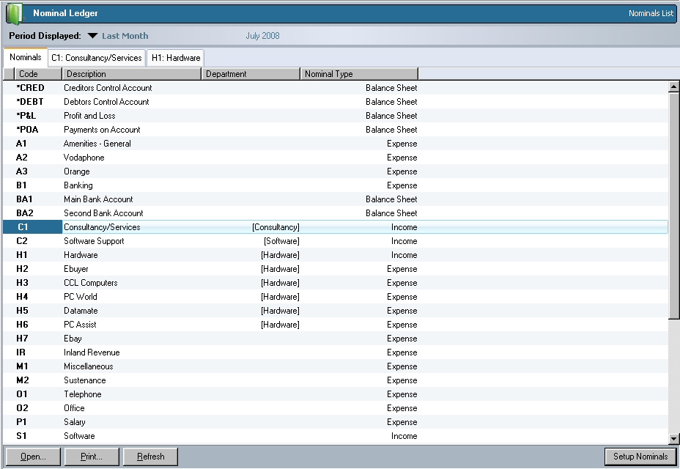Open the C1: Consultancy/Services tab
680x469 pixels.
96,58
